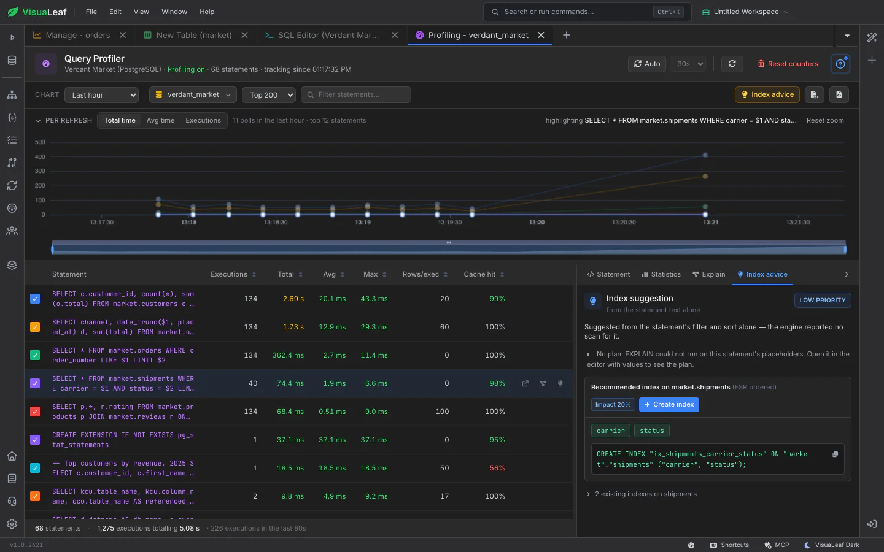Click explain plan icon on shipments row

coord(543,384)
